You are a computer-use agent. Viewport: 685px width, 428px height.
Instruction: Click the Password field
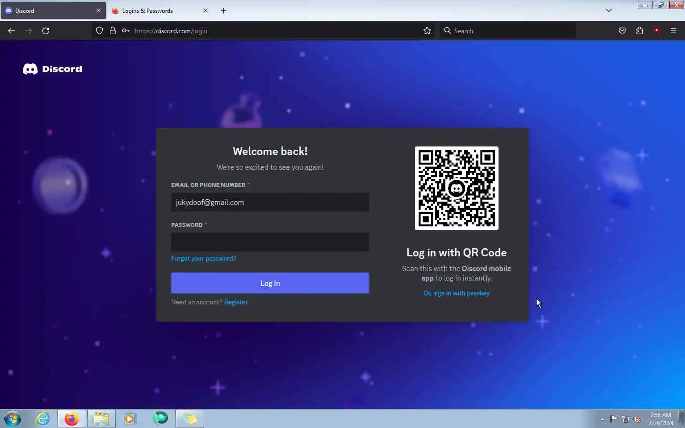point(270,242)
